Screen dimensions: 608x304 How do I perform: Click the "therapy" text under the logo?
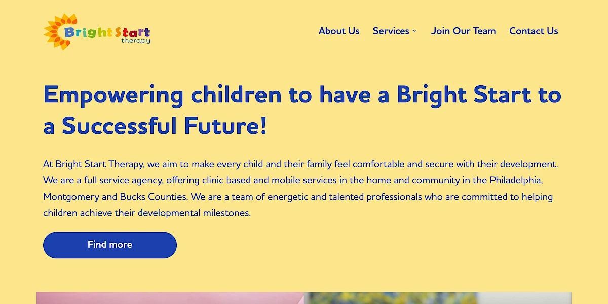coord(136,41)
